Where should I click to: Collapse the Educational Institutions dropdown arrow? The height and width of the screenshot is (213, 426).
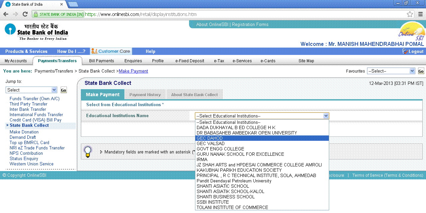326,116
